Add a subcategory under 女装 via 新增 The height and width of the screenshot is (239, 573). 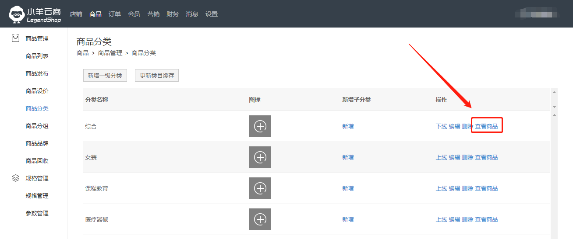[x=348, y=157]
